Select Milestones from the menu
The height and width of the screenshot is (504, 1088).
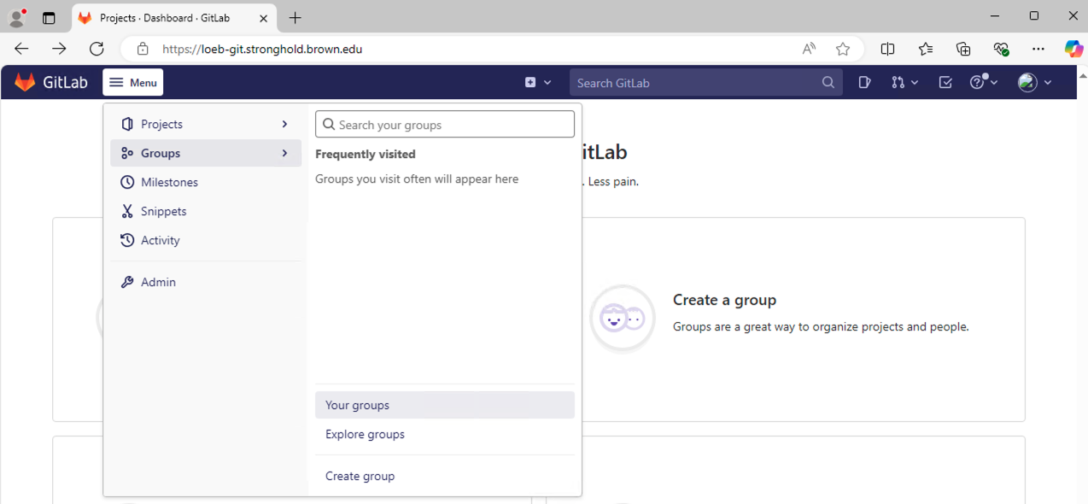tap(169, 182)
